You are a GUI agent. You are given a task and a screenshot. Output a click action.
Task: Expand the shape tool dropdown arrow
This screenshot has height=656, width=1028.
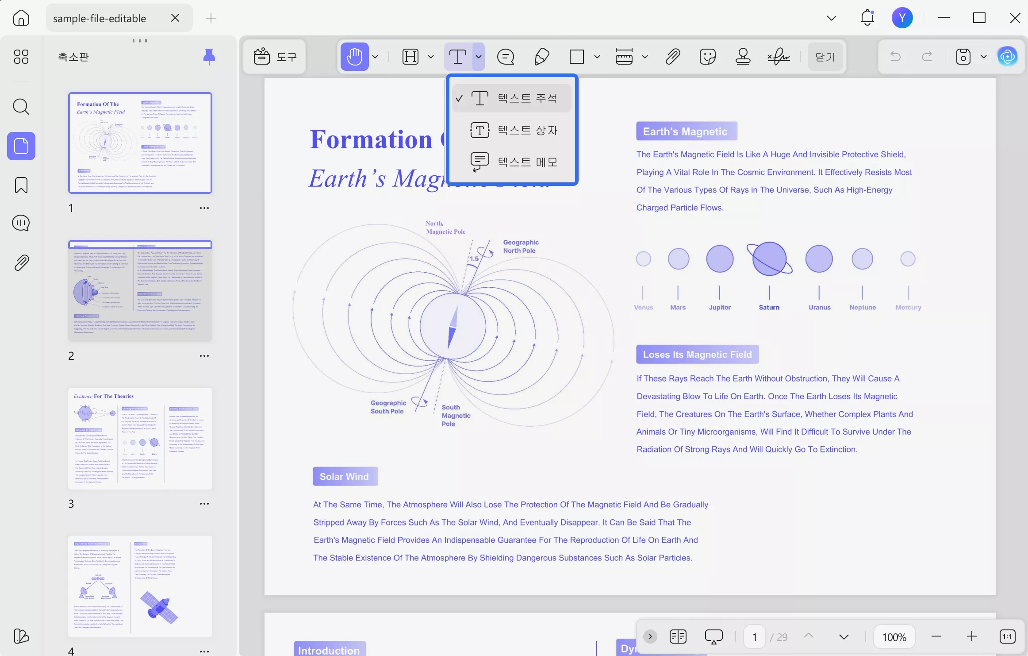[x=597, y=57]
